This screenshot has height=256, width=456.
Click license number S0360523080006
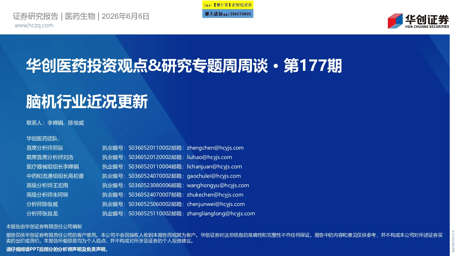point(150,185)
